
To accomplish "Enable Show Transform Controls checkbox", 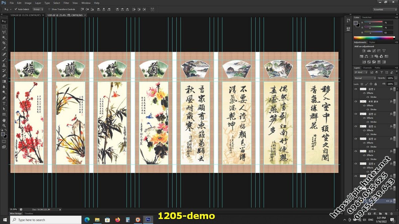I will tap(49, 9).
